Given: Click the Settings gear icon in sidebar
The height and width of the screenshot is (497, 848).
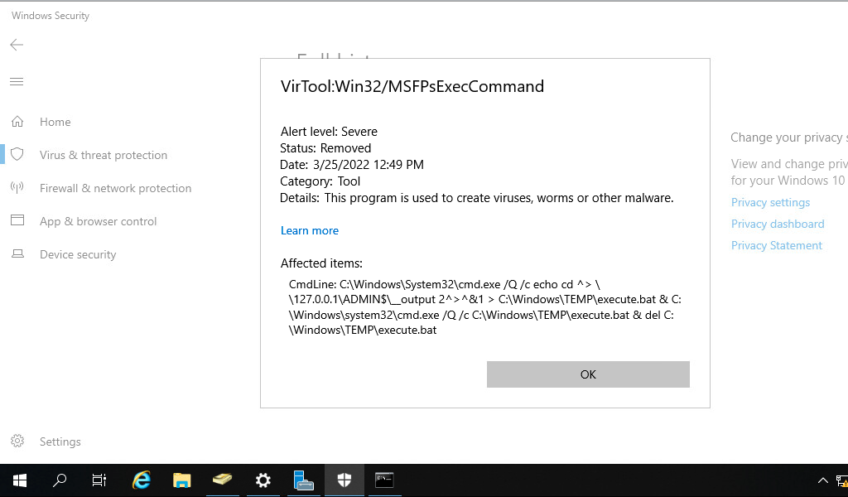Looking at the screenshot, I should (x=17, y=442).
